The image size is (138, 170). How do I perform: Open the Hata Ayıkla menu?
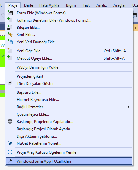click(x=49, y=5)
